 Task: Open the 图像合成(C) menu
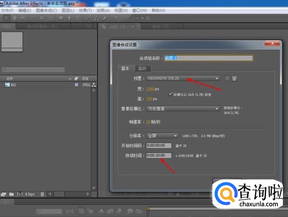(x=46, y=11)
